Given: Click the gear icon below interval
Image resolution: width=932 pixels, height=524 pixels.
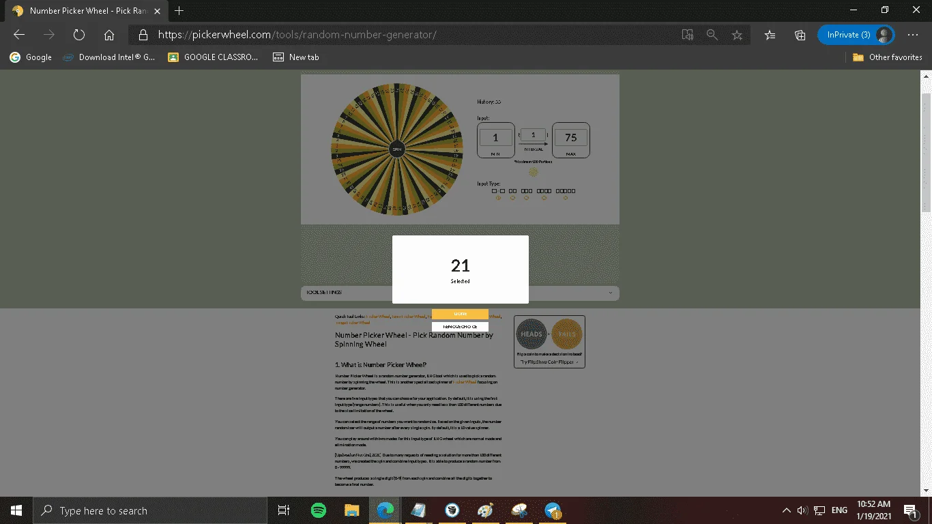Looking at the screenshot, I should tap(533, 172).
